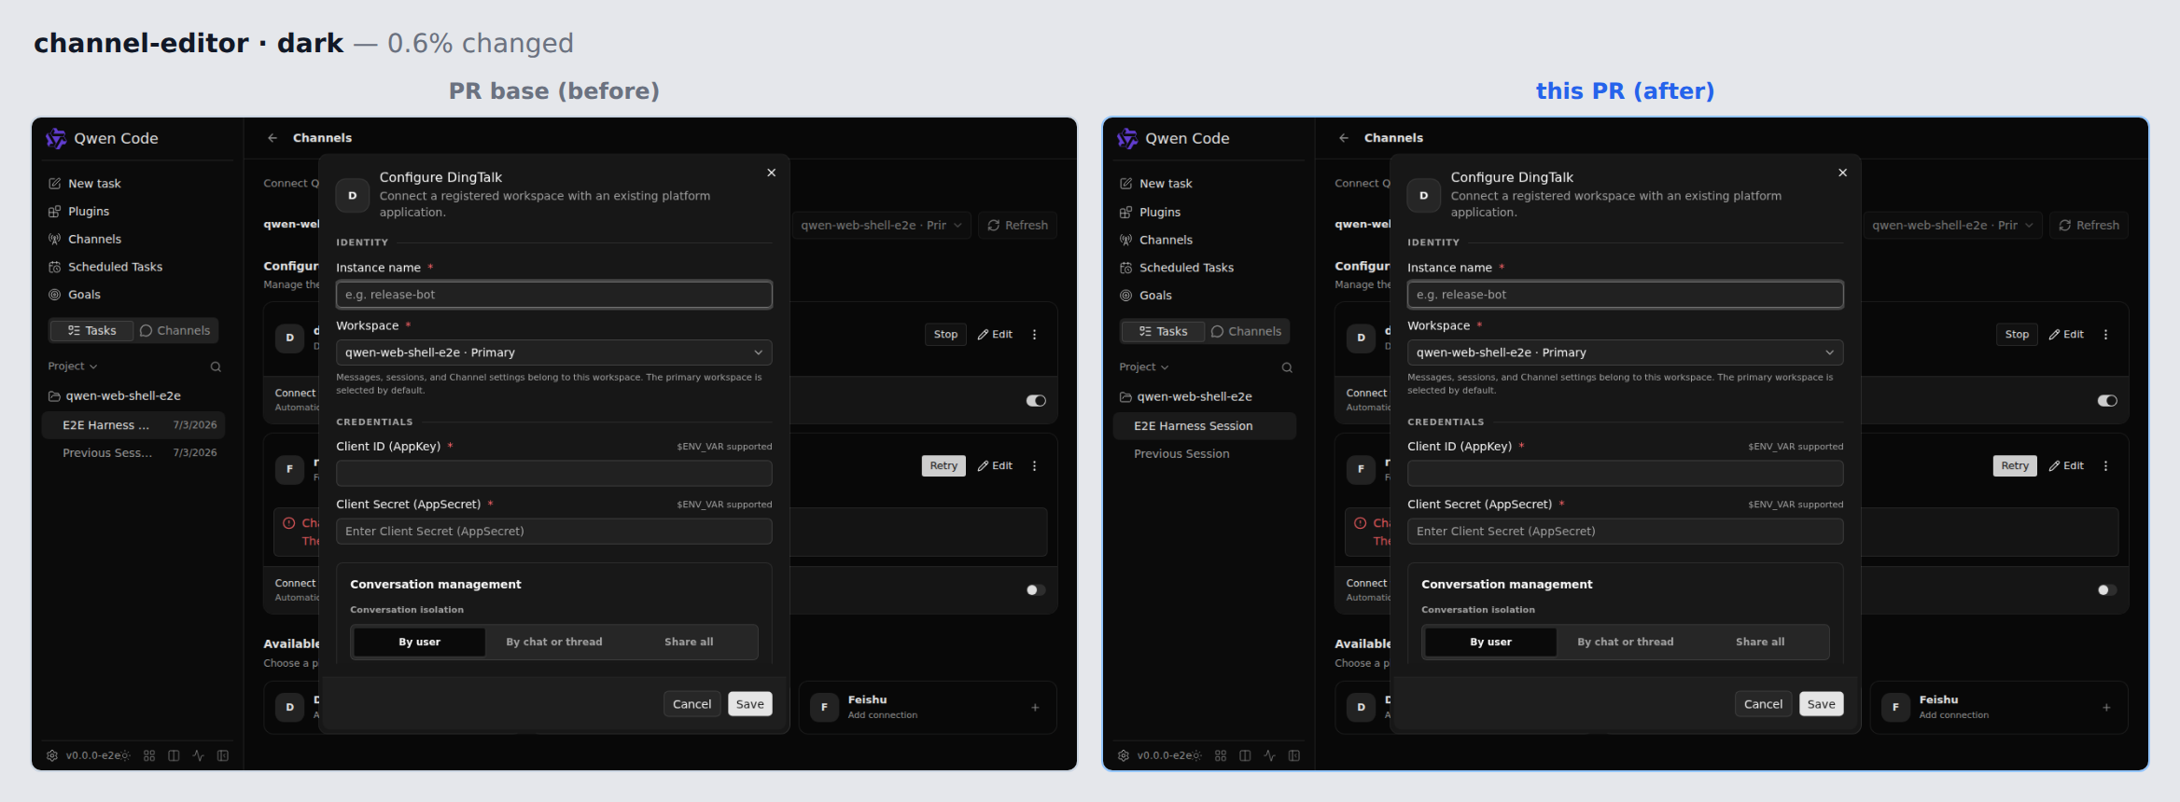Open more options beside Retry, after panel
Viewport: 2180px width, 802px height.
pos(2106,466)
